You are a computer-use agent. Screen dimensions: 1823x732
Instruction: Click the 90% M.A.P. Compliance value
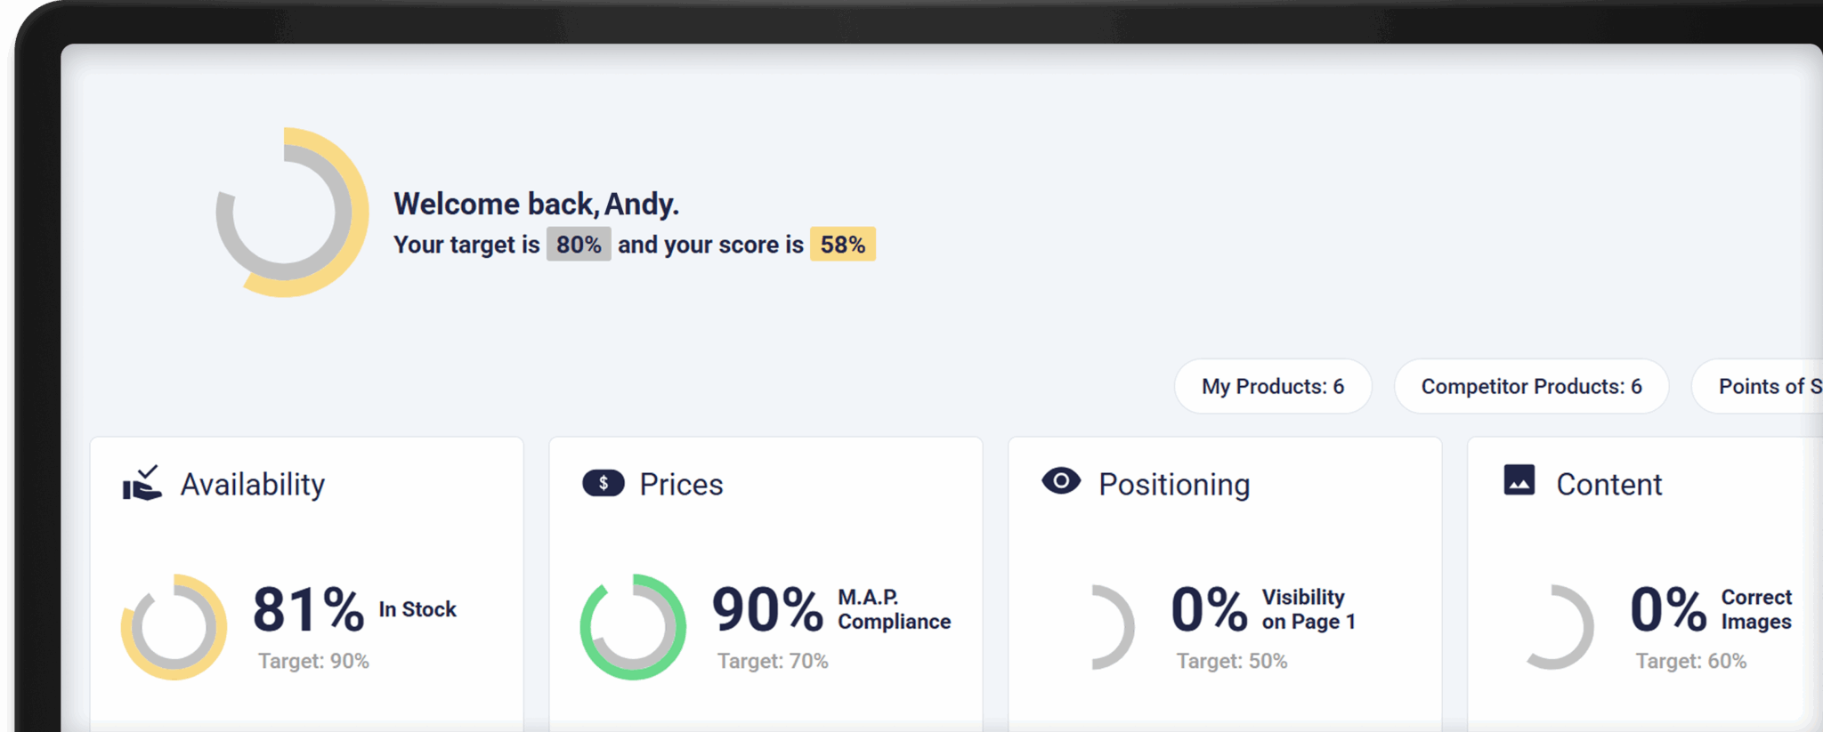767,610
